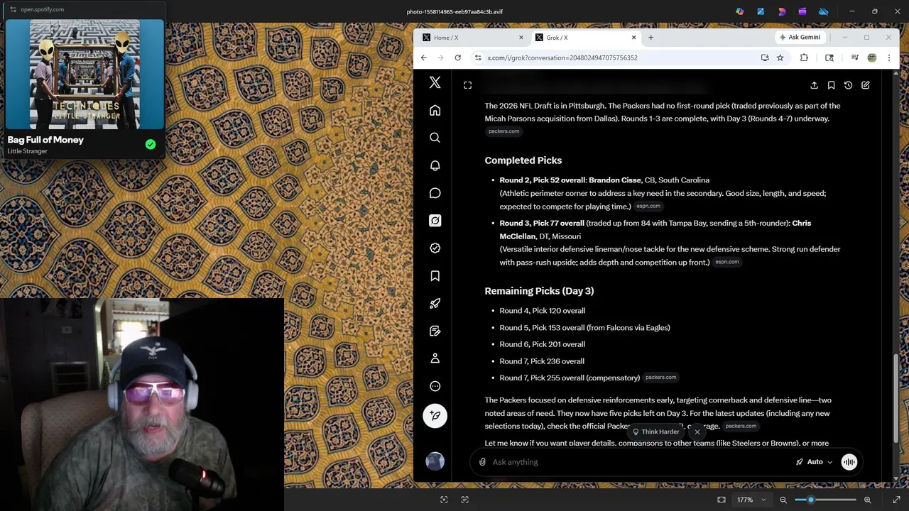Click green saved checkmark in Spotify mini player

click(x=151, y=144)
